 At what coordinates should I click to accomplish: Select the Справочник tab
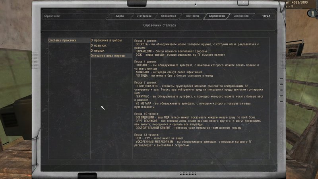tap(217, 16)
